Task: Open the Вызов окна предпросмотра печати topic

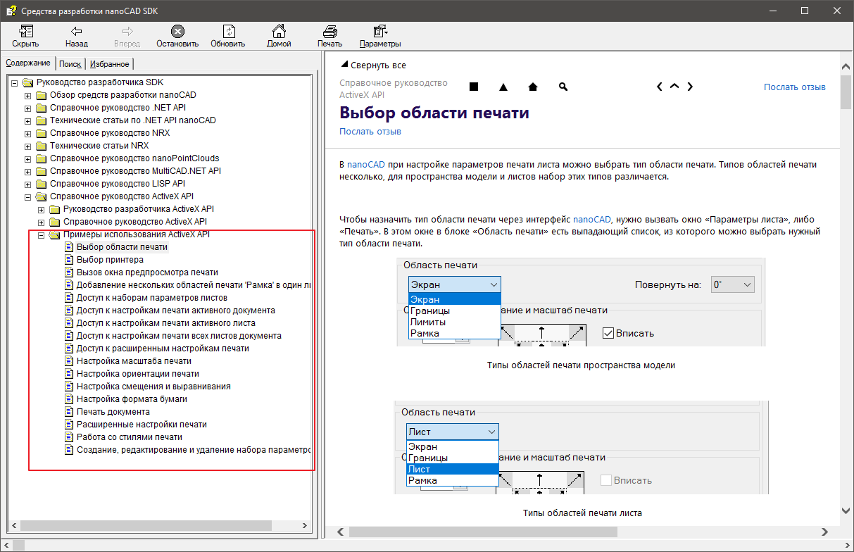Action: click(x=147, y=272)
